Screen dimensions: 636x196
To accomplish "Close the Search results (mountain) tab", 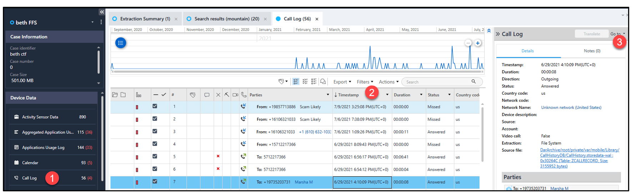I will pos(265,19).
